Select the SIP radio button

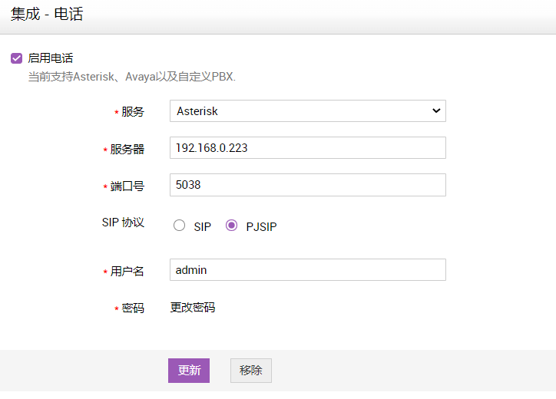[x=179, y=226]
